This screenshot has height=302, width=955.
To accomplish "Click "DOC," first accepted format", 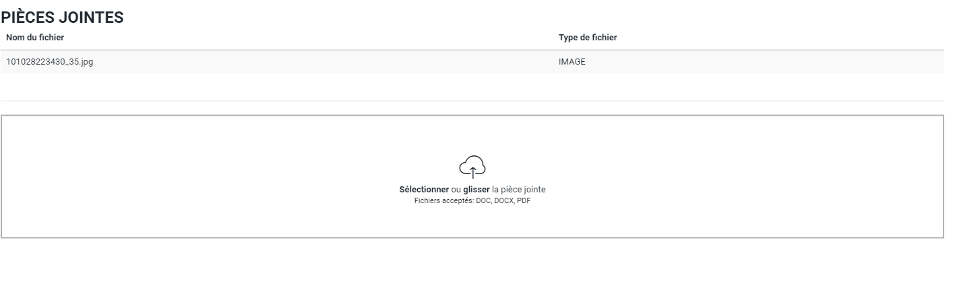I will (484, 200).
